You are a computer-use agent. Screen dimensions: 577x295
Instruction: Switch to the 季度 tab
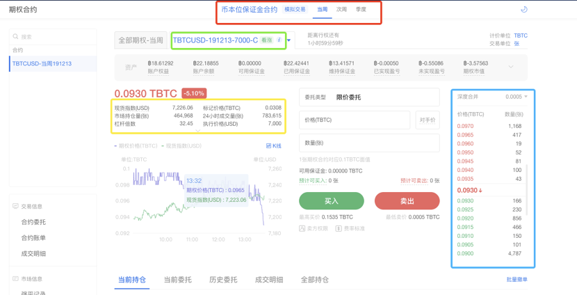(x=361, y=10)
